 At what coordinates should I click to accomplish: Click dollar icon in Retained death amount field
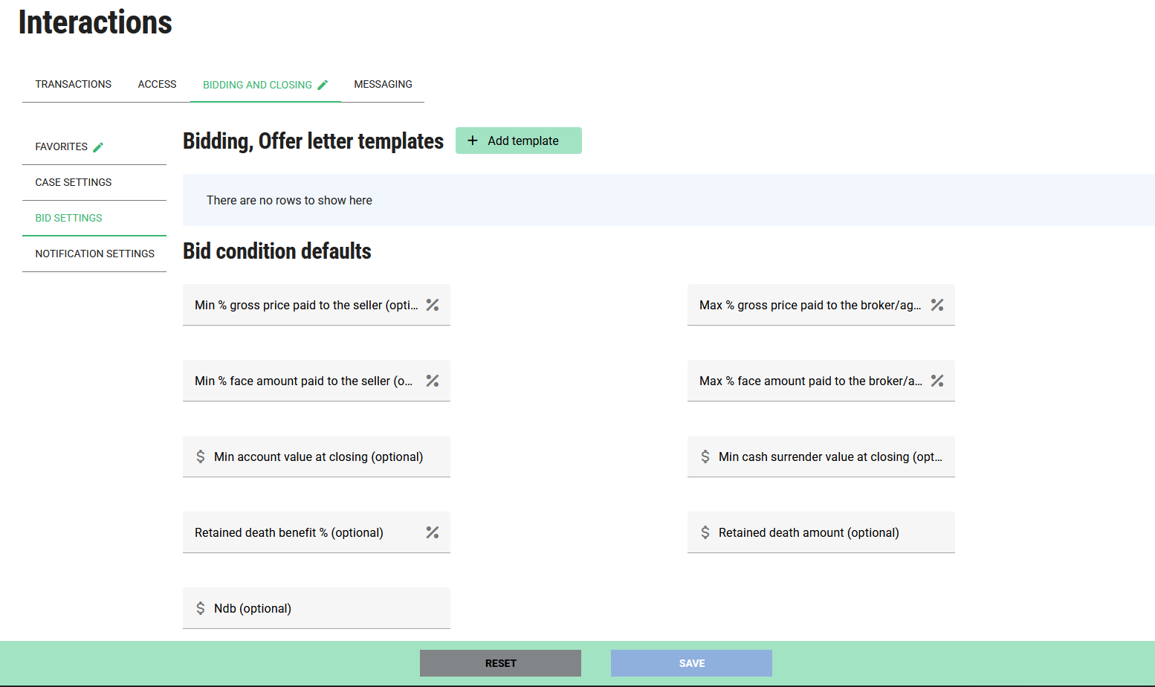point(705,532)
